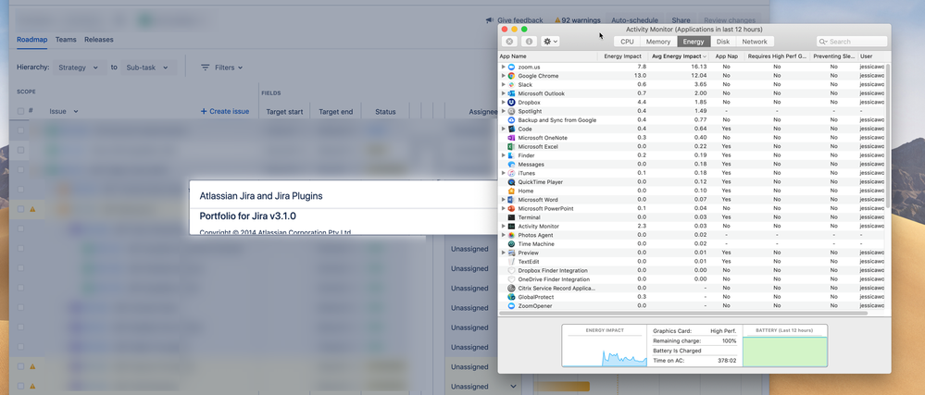The width and height of the screenshot is (925, 395).
Task: Click the QuickTime Player icon
Action: 511,182
